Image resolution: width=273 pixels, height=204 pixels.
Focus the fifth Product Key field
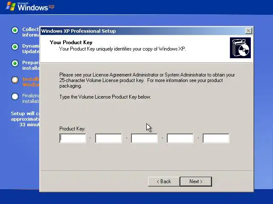(216, 138)
